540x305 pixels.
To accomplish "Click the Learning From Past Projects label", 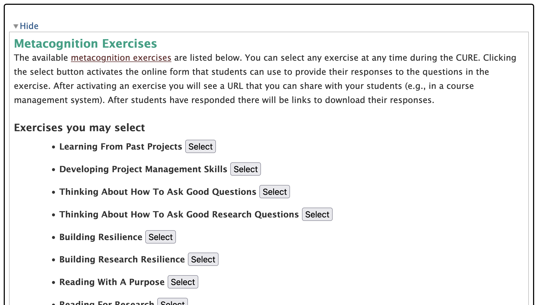I will click(120, 147).
